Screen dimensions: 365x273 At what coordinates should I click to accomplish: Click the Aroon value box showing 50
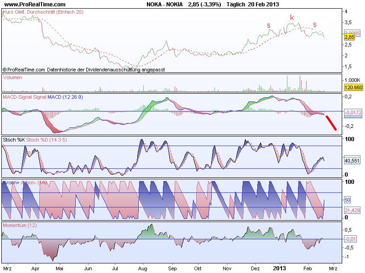[x=347, y=200]
